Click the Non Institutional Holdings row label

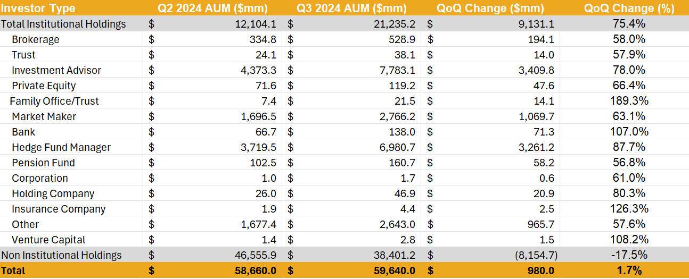[x=61, y=255]
